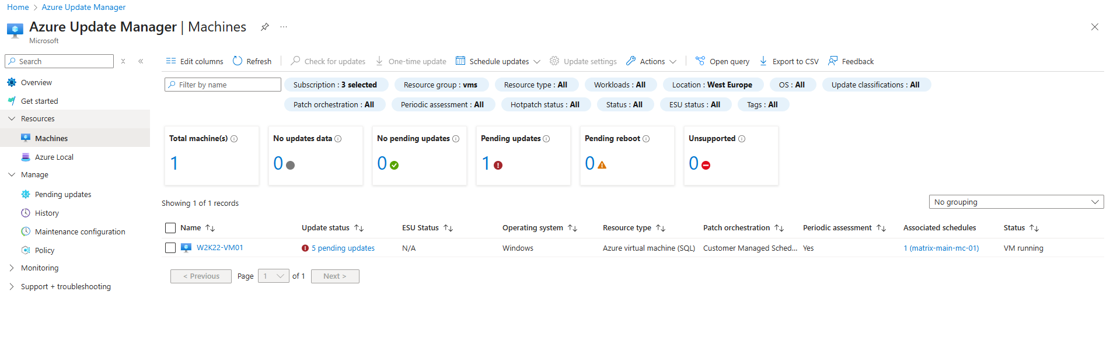Click Edit columns in the toolbar
Image resolution: width=1110 pixels, height=358 pixels.
coord(194,61)
